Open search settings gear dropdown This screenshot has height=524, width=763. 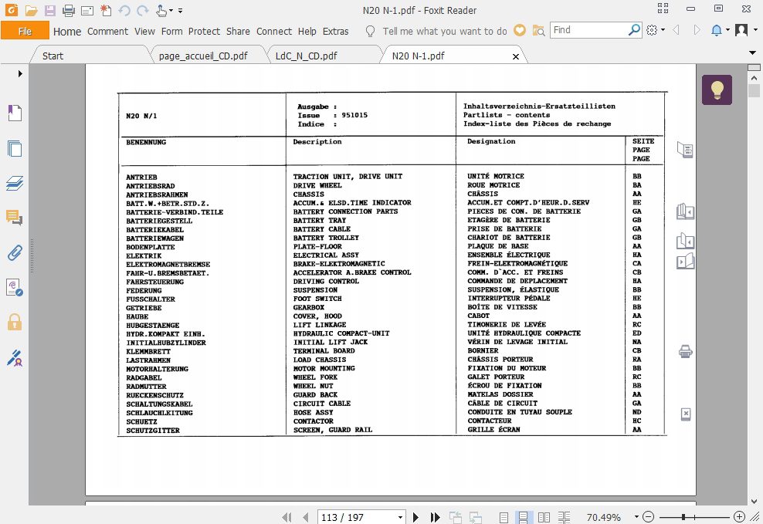coord(656,30)
